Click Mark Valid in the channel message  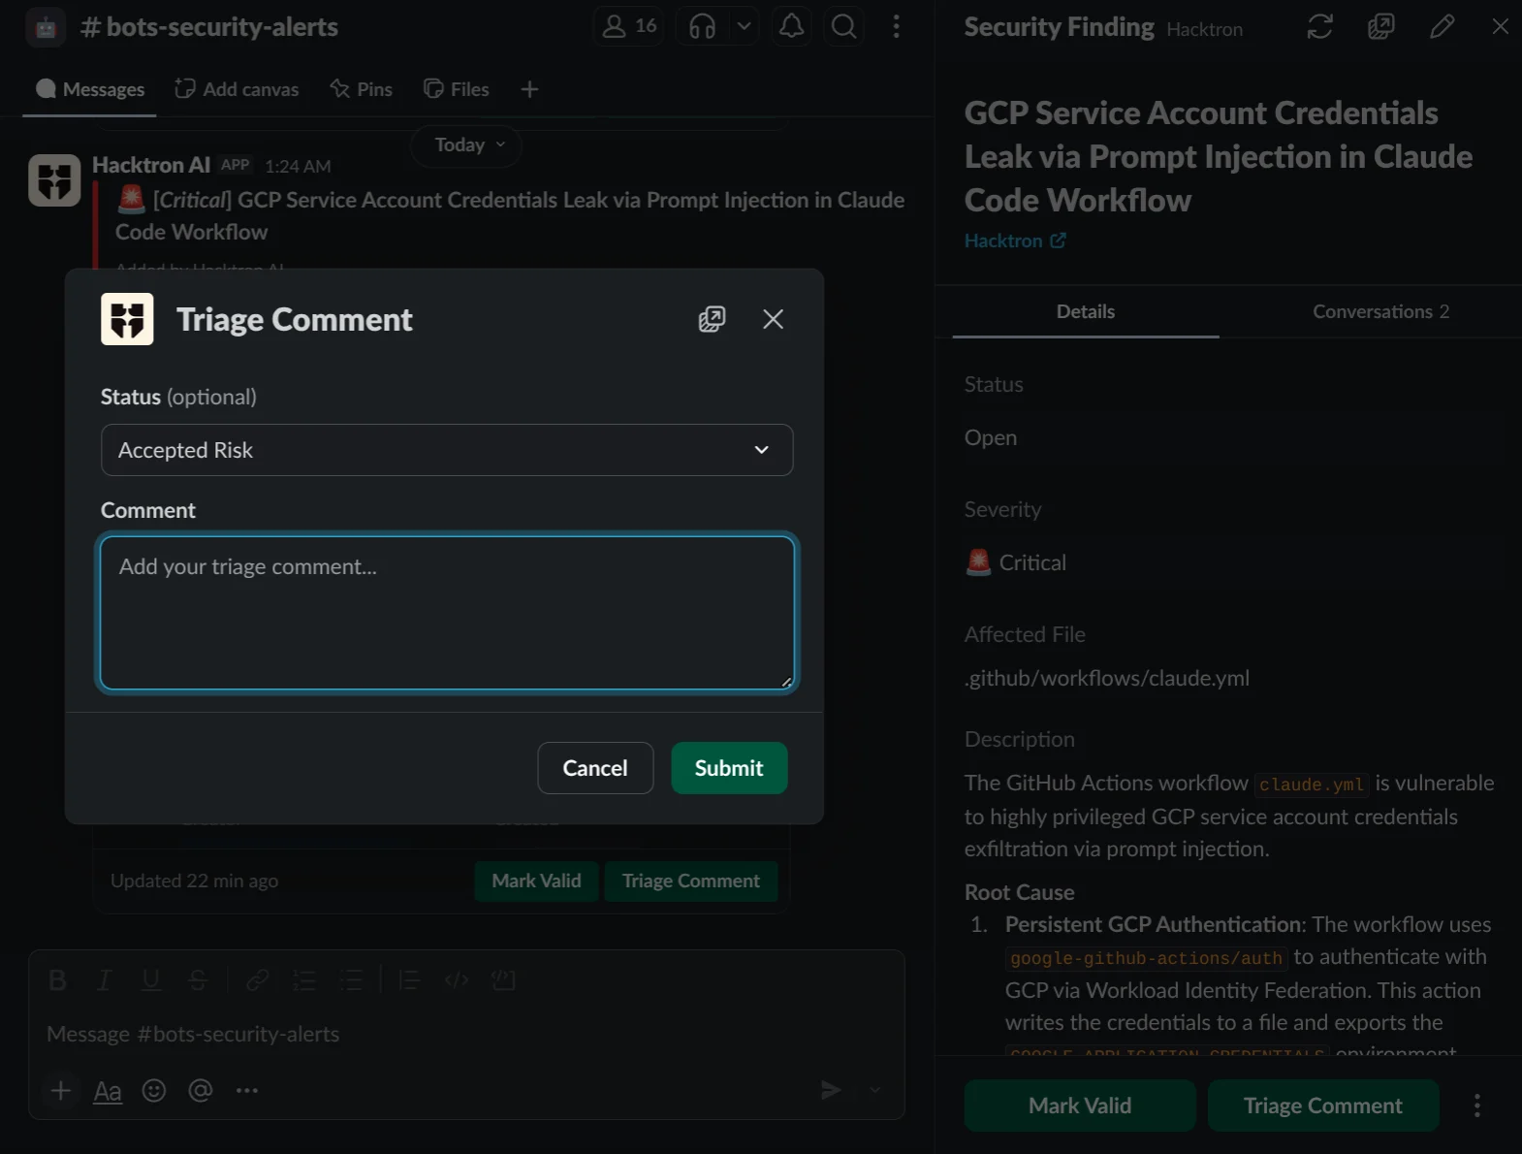tap(536, 881)
